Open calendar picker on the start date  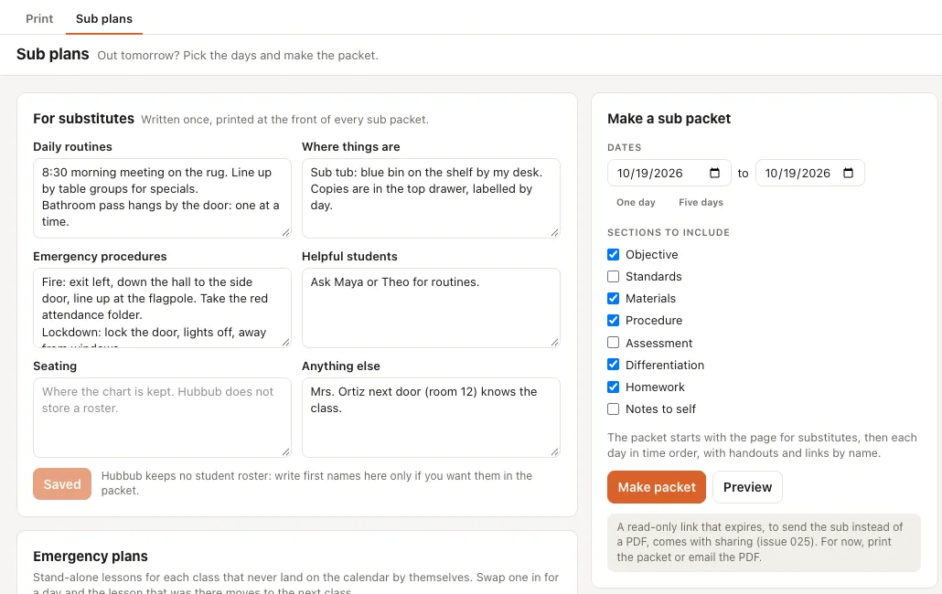point(714,173)
